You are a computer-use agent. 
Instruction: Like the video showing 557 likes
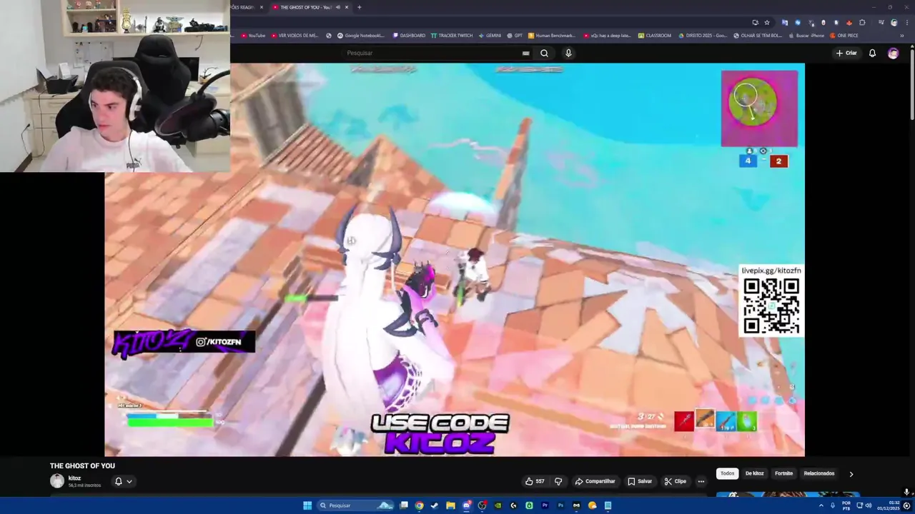coord(535,481)
